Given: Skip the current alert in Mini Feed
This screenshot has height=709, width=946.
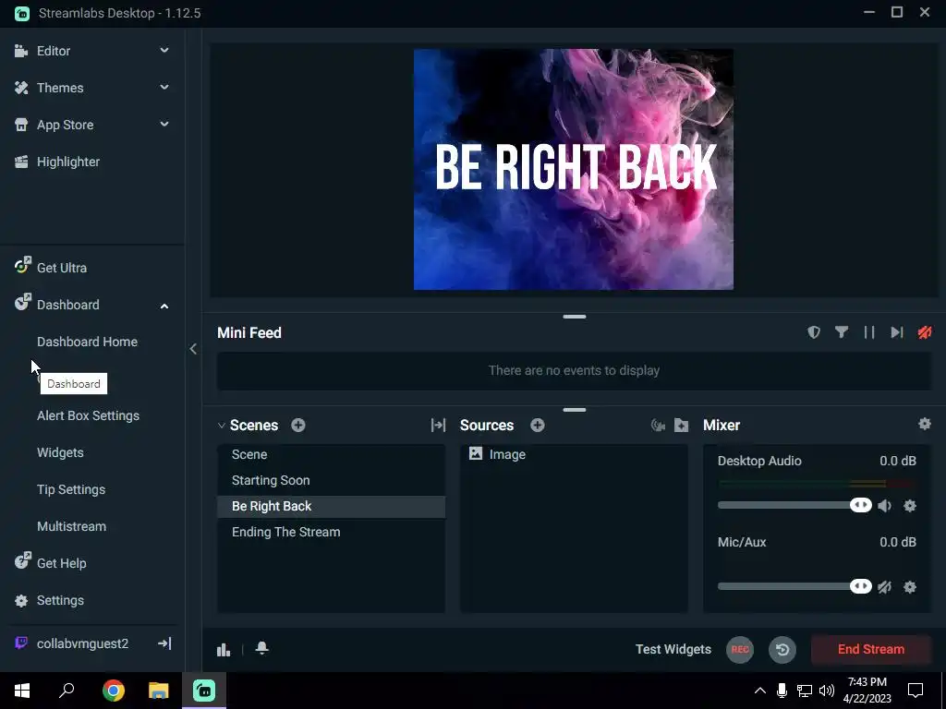Looking at the screenshot, I should coord(897,332).
